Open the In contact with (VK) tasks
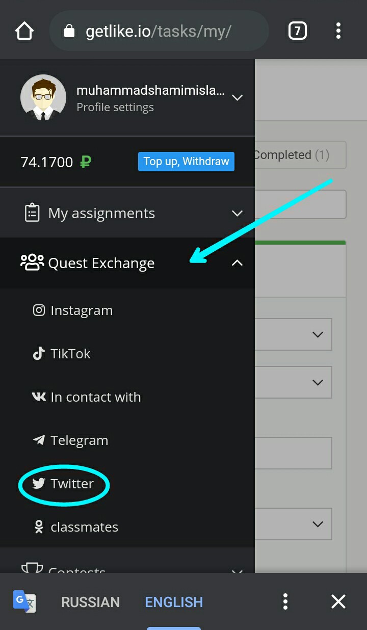 (95, 397)
